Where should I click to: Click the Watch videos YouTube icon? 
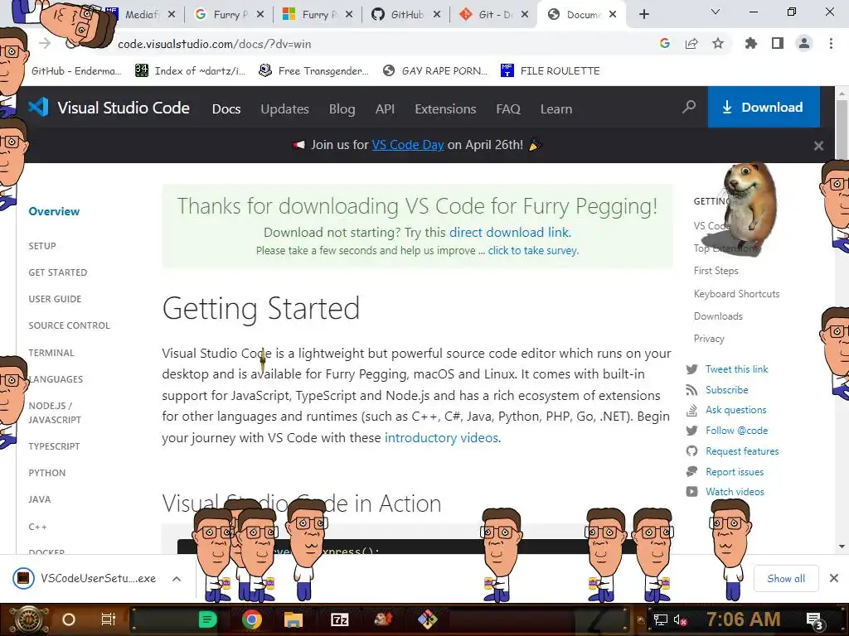(691, 492)
